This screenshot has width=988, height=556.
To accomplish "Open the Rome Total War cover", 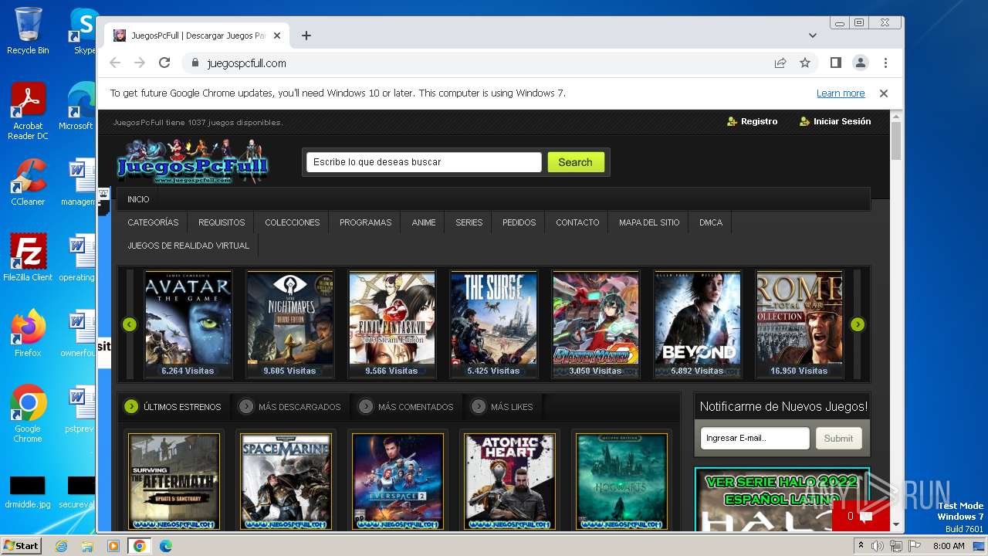I will [x=800, y=324].
